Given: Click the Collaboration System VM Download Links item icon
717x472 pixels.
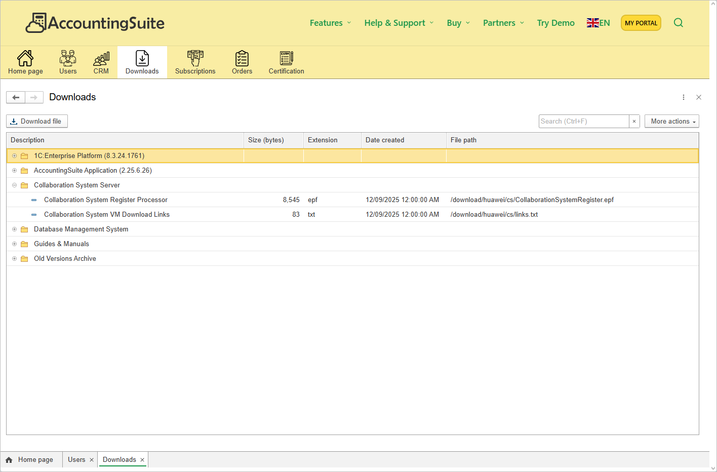Looking at the screenshot, I should click(x=34, y=215).
